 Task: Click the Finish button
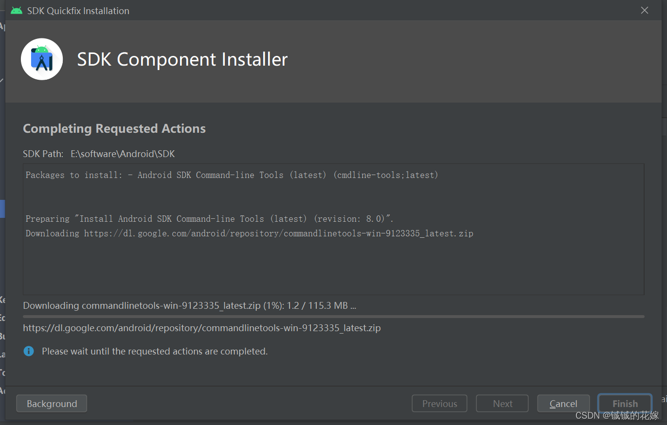click(x=625, y=404)
